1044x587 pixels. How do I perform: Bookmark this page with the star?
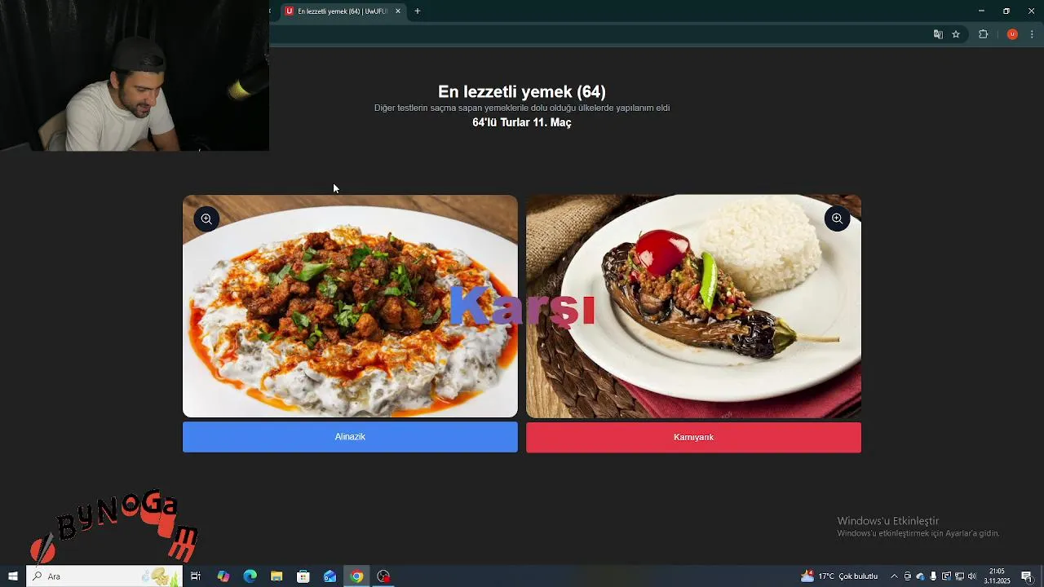click(x=956, y=34)
